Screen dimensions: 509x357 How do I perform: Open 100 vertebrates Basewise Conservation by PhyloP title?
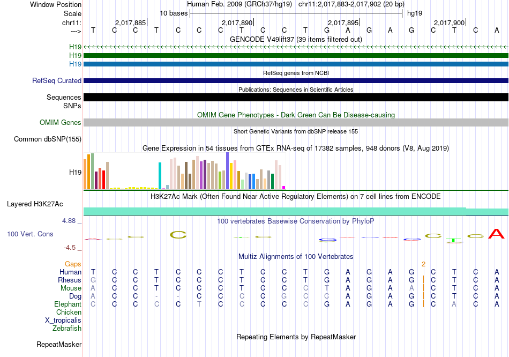pyautogui.click(x=295, y=221)
